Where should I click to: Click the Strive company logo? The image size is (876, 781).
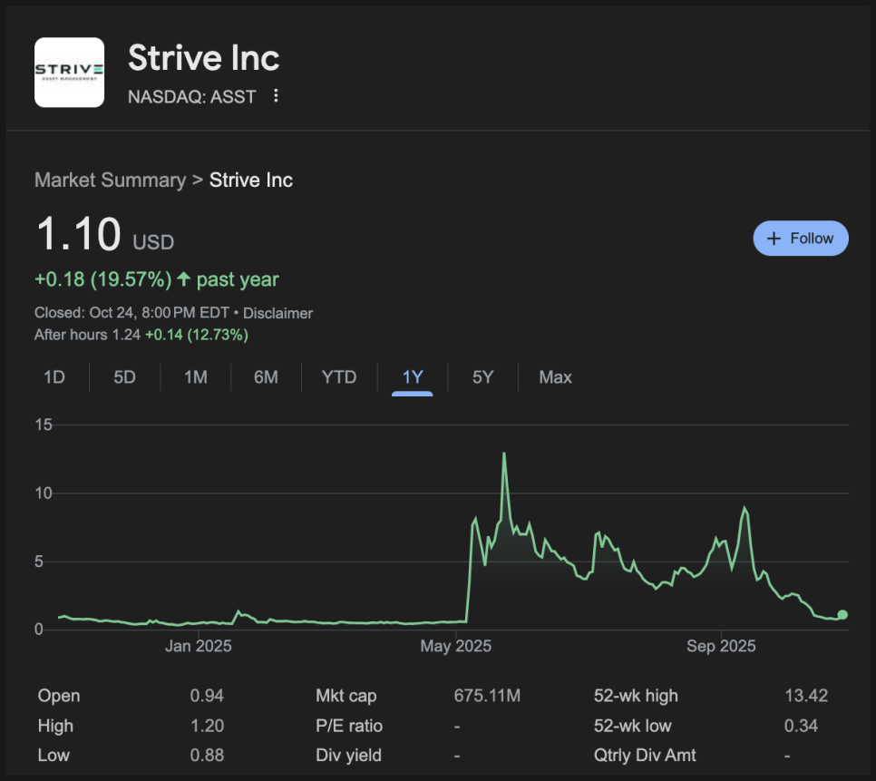coord(69,73)
